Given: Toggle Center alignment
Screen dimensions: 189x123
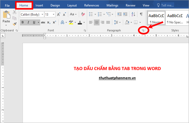Looking at the screenshot, I should 97,22.
